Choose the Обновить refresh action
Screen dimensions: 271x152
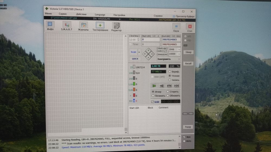tap(173, 96)
